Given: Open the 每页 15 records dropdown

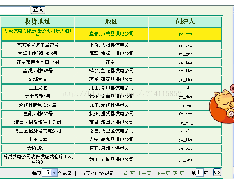Looking at the screenshot, I should coord(50,173).
